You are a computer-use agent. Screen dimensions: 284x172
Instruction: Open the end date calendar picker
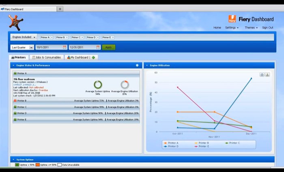(98, 47)
